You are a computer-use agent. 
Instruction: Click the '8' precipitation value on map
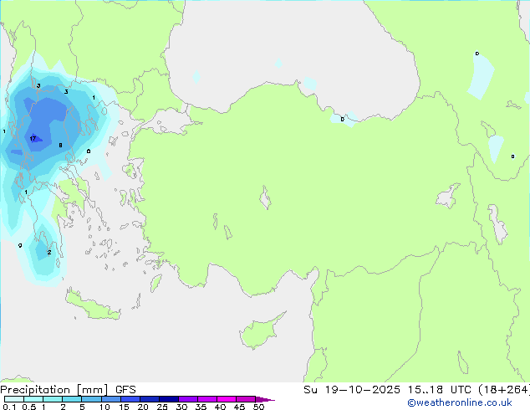(x=60, y=145)
